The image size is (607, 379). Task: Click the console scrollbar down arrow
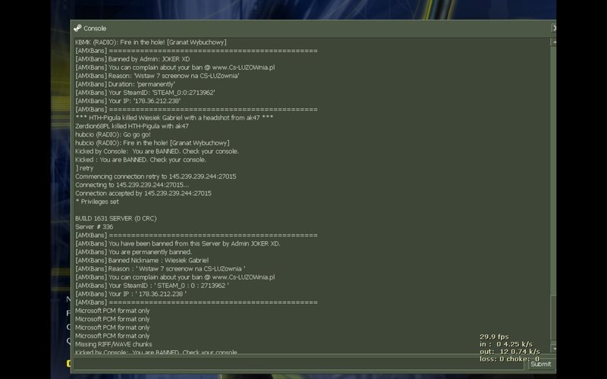554,349
